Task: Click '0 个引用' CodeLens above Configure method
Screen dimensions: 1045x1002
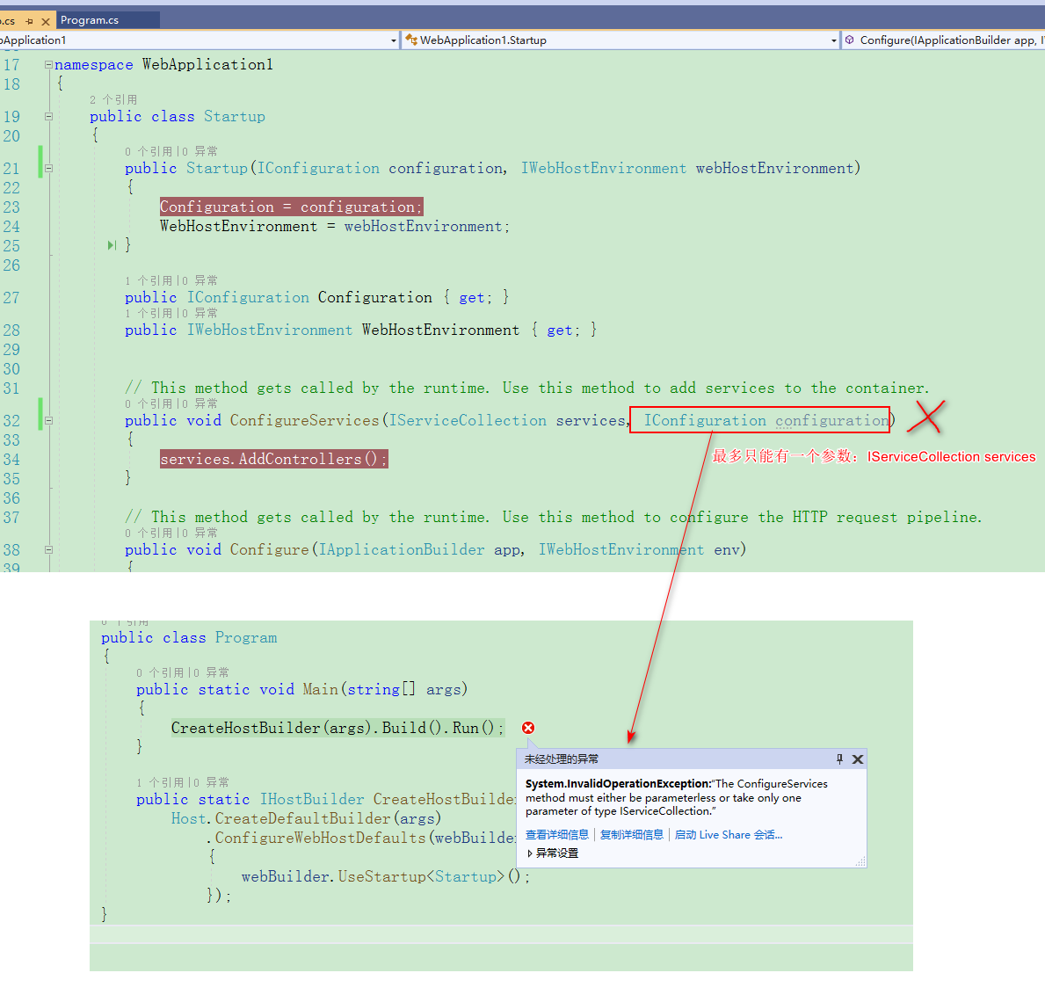Action: pos(148,533)
